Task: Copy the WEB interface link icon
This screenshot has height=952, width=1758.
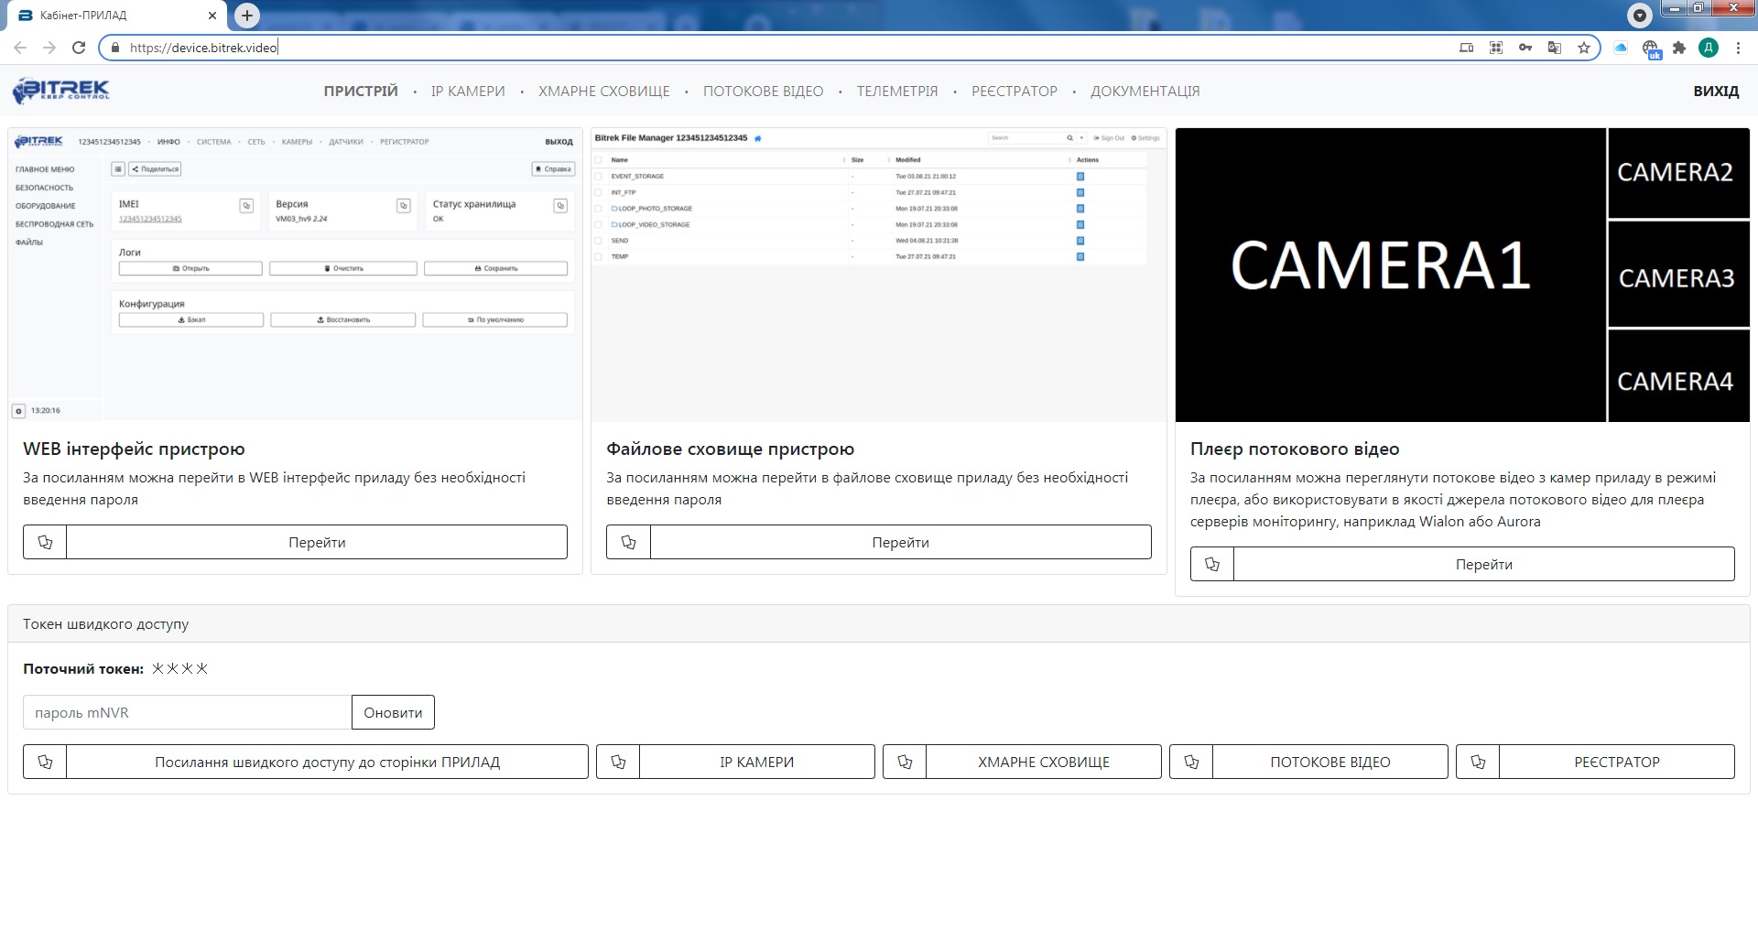Action: (45, 542)
